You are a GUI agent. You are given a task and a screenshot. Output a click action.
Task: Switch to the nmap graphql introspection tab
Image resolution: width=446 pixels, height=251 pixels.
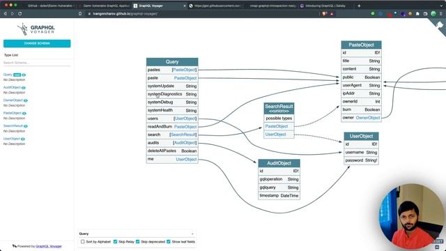[x=270, y=6]
